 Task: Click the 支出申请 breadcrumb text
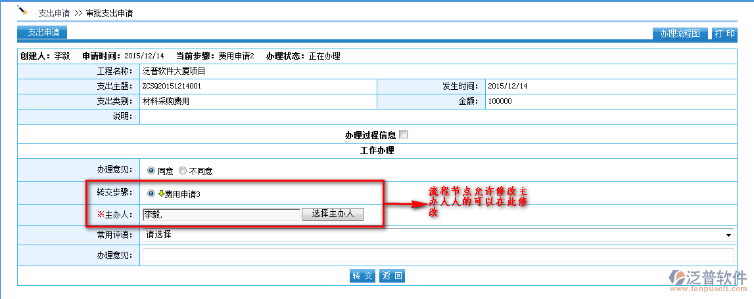click(55, 13)
